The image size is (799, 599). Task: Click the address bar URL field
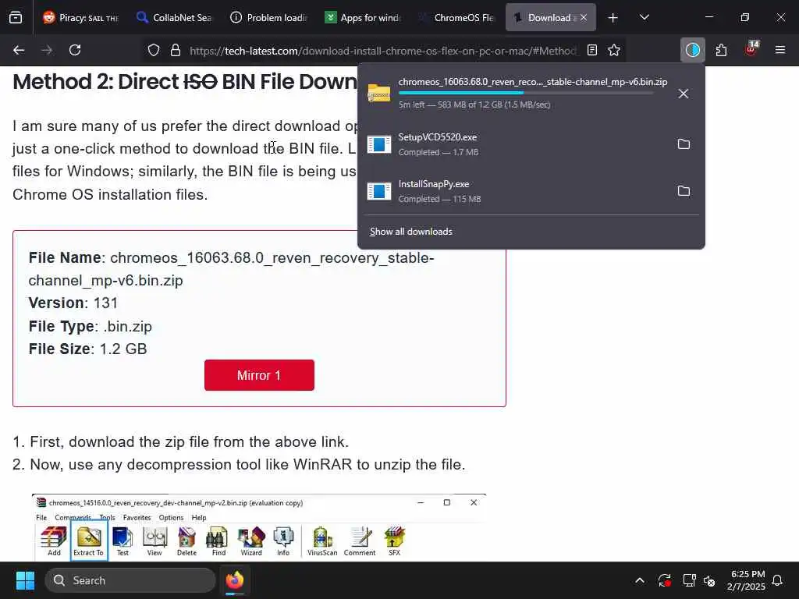coord(382,51)
